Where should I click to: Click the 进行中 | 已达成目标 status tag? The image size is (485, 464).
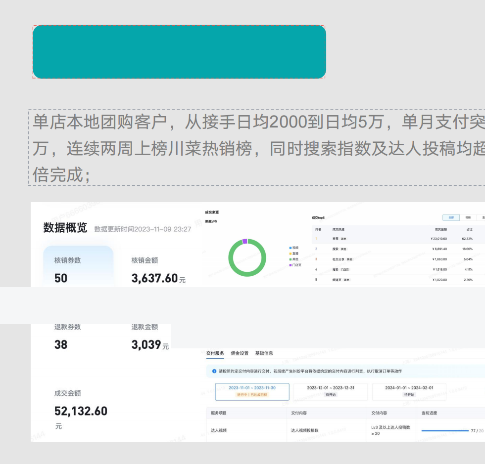tap(252, 395)
